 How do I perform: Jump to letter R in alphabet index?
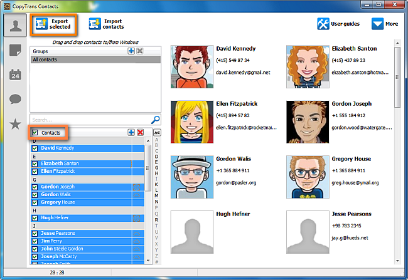[x=157, y=220]
